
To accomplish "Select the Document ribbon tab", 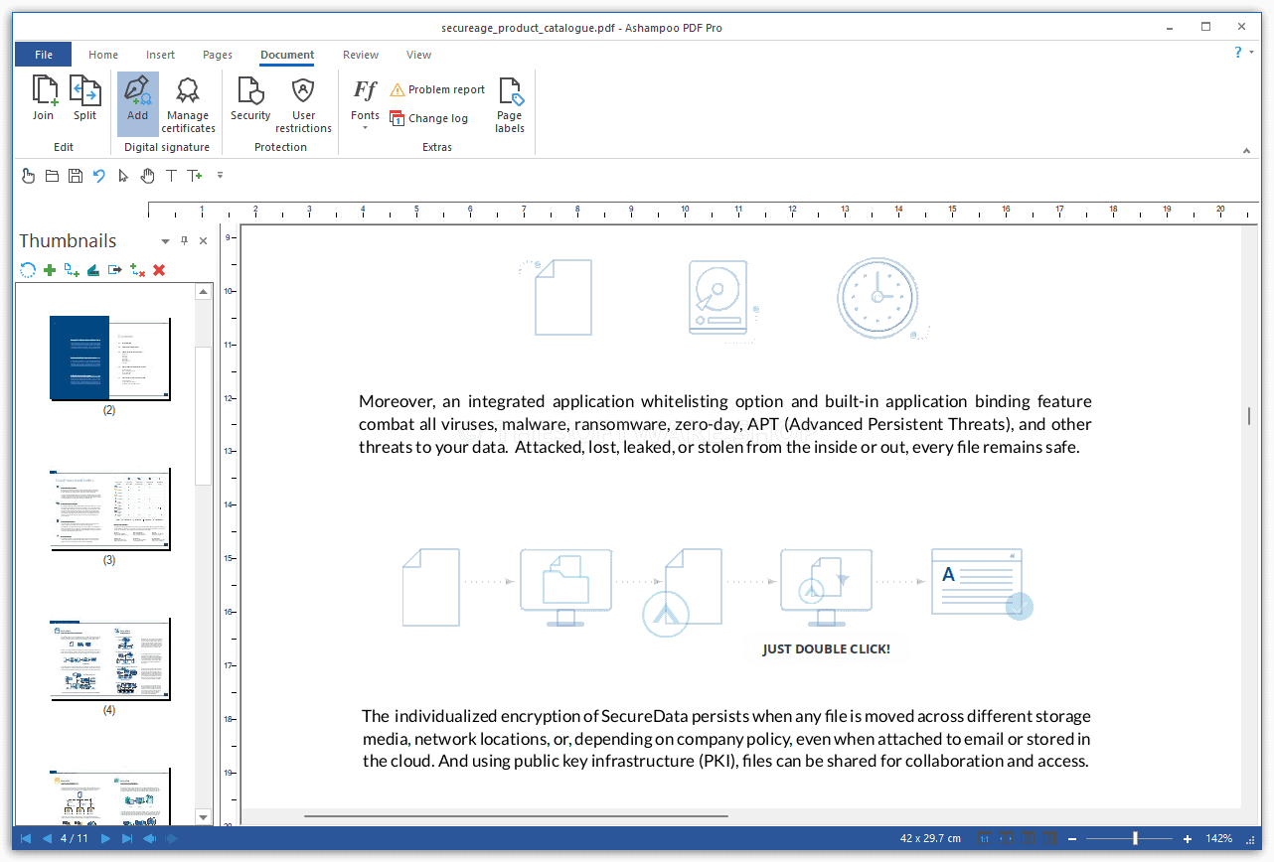I will (287, 55).
